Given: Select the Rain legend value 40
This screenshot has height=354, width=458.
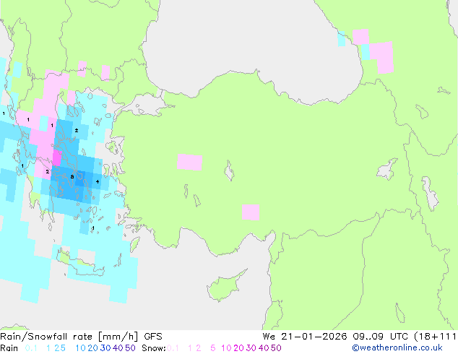Looking at the screenshot, I should [118, 348].
